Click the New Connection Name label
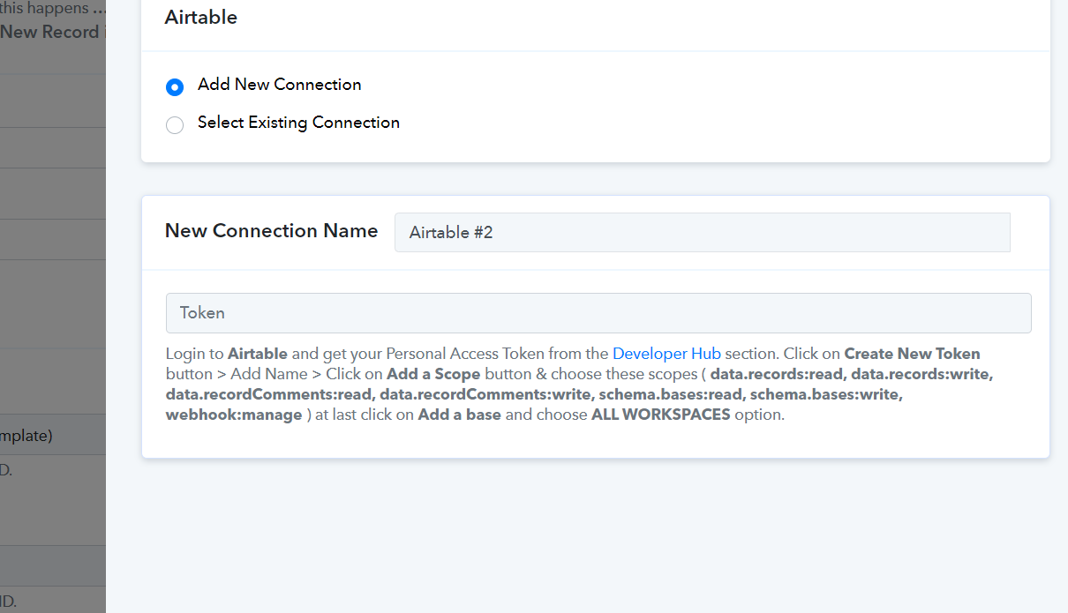Image resolution: width=1068 pixels, height=613 pixels. 271,231
